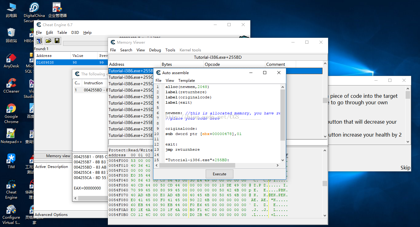
Task: Open Google Chrome desktop shortcut
Action: [x=11, y=109]
